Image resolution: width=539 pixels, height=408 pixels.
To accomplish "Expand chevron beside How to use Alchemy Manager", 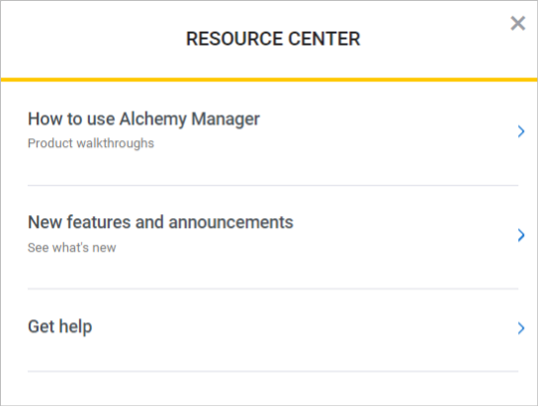I will click(521, 131).
